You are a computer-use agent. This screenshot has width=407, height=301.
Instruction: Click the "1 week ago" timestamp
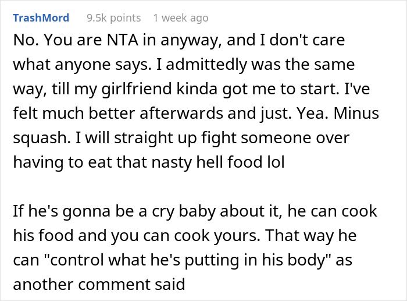(x=180, y=18)
